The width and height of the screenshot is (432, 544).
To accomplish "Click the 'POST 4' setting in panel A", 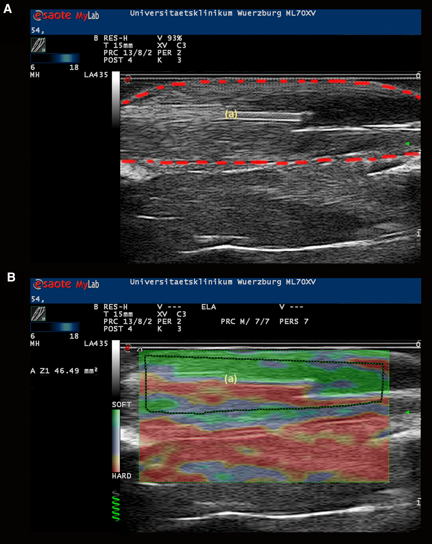I will [x=118, y=60].
